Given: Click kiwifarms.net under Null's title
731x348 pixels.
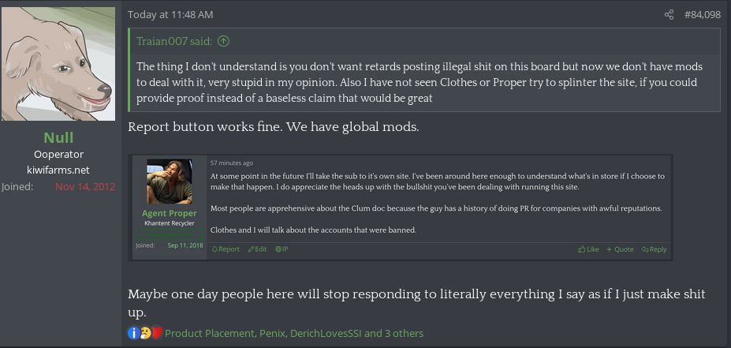Looking at the screenshot, I should click(x=59, y=170).
